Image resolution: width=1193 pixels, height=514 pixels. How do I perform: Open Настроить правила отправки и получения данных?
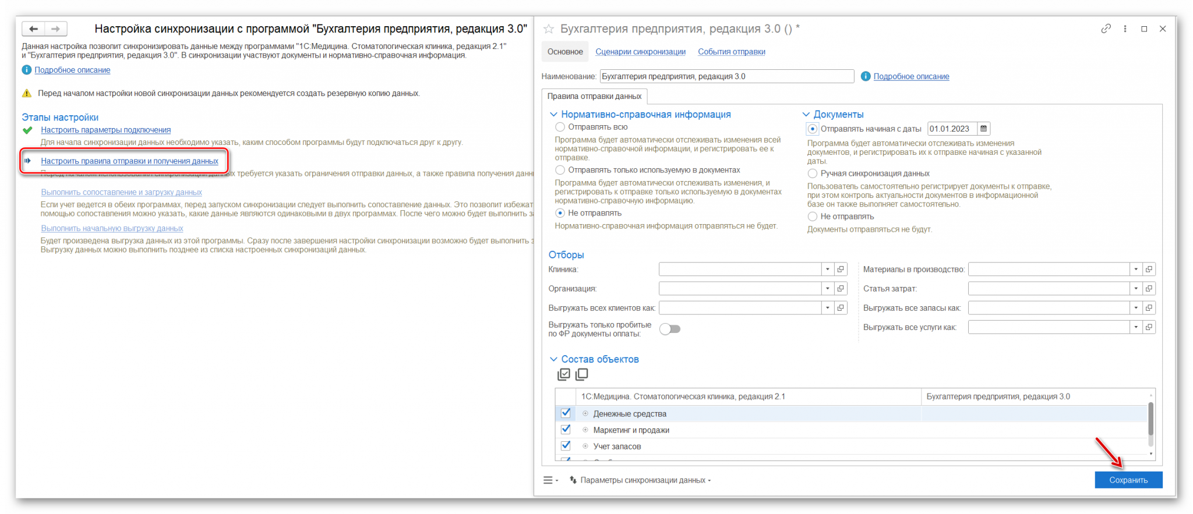click(129, 161)
